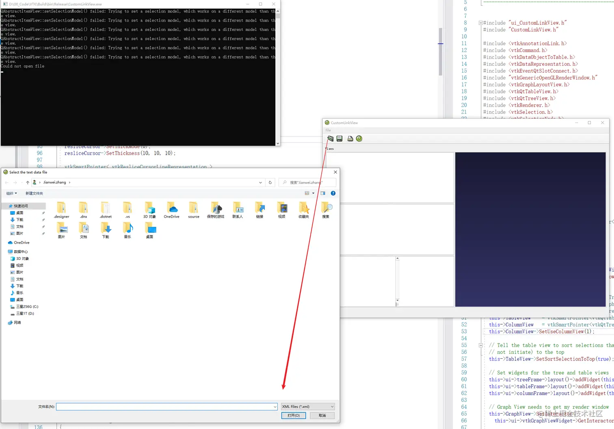This screenshot has height=429, width=614.
Task: Click 'this->ColumnView->SetUseColumnView(1);' code line
Action: tap(542, 332)
